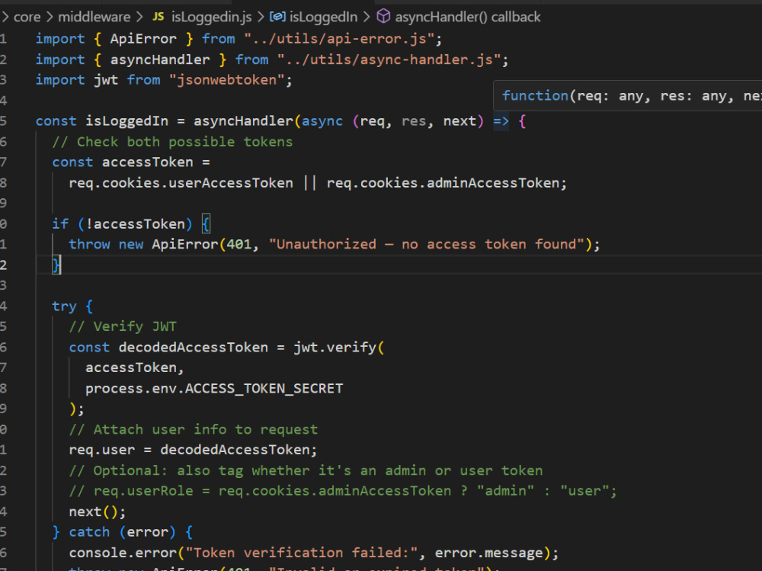Click the decodedAccessToken constant declaration
The image size is (762, 571).
tap(193, 348)
